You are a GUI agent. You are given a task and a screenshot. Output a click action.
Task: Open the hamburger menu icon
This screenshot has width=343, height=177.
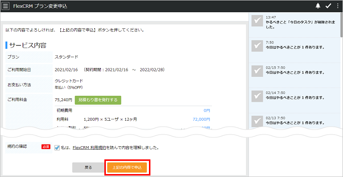click(5, 6)
